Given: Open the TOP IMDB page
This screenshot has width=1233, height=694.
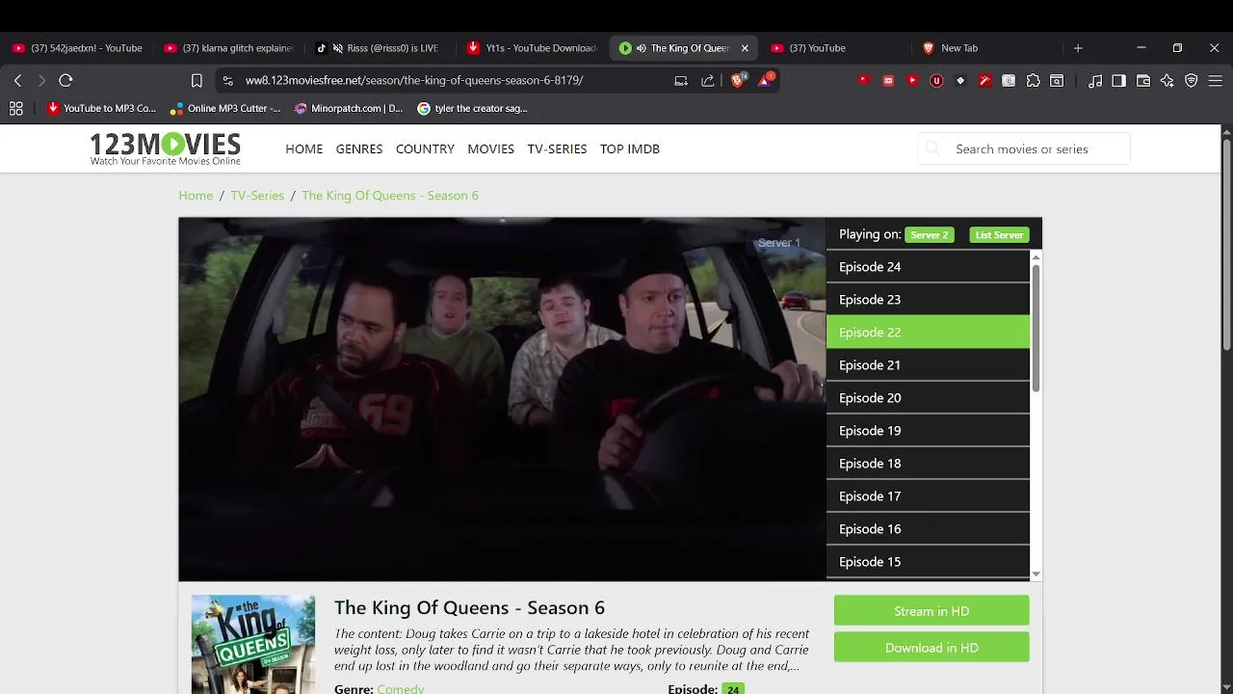Looking at the screenshot, I should (x=630, y=148).
